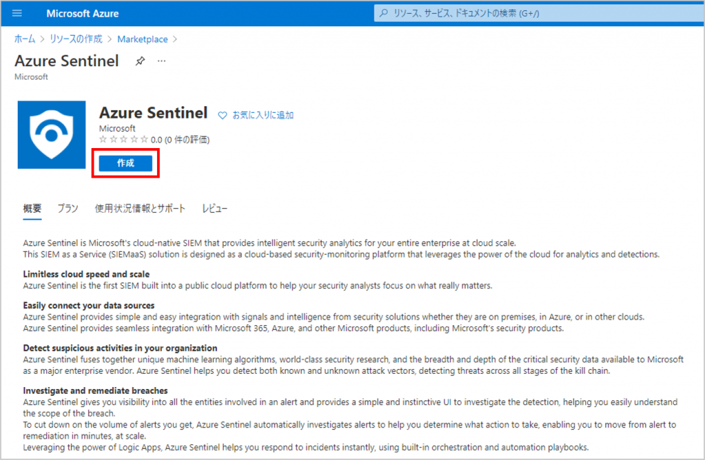Click the search magnifier icon
Image resolution: width=705 pixels, height=460 pixels.
click(383, 13)
